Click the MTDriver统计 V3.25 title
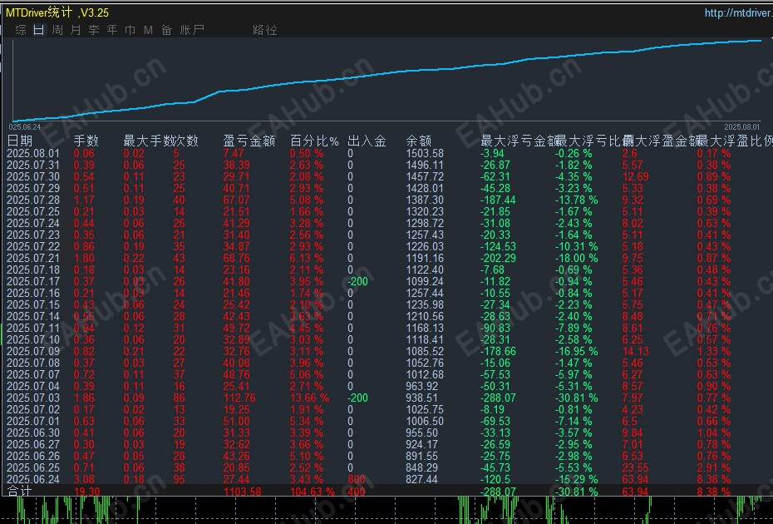The width and height of the screenshot is (773, 524). [57, 12]
